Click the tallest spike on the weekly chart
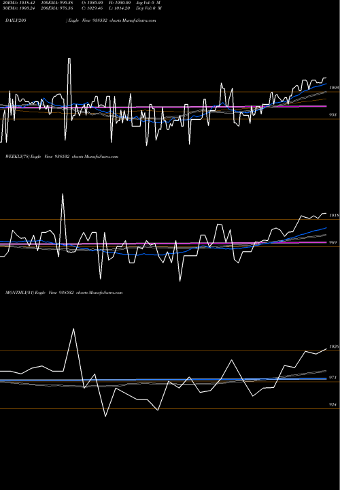340x490 pixels. click(63, 194)
